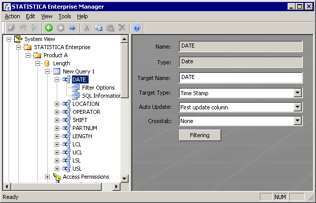
Task: Collapse the DATE column node
Action: (x=57, y=79)
